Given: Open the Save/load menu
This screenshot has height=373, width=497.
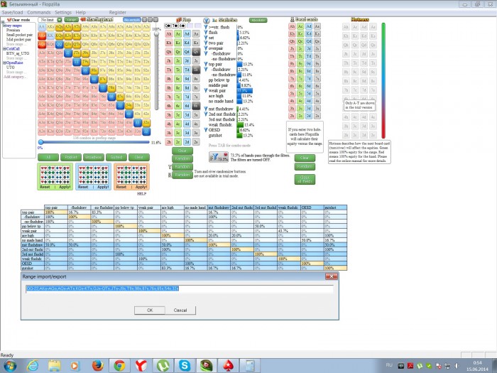Looking at the screenshot, I should tap(12, 12).
